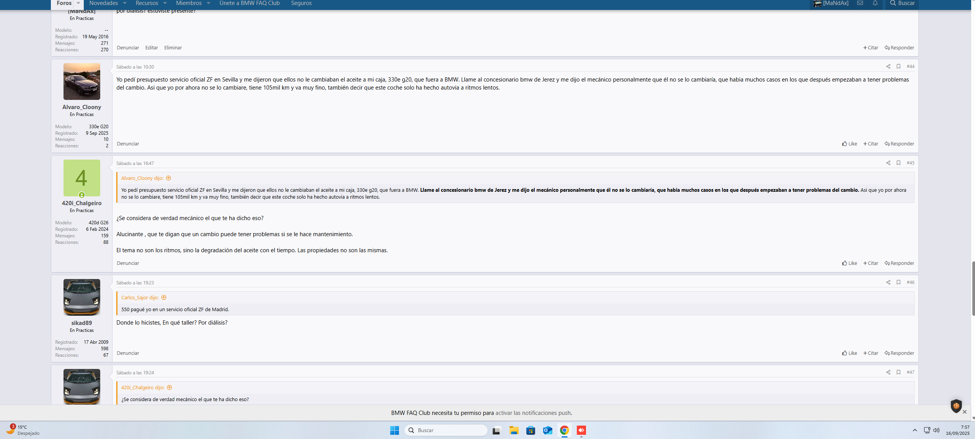Click share icon on post #44
Image resolution: width=975 pixels, height=439 pixels.
tap(888, 67)
